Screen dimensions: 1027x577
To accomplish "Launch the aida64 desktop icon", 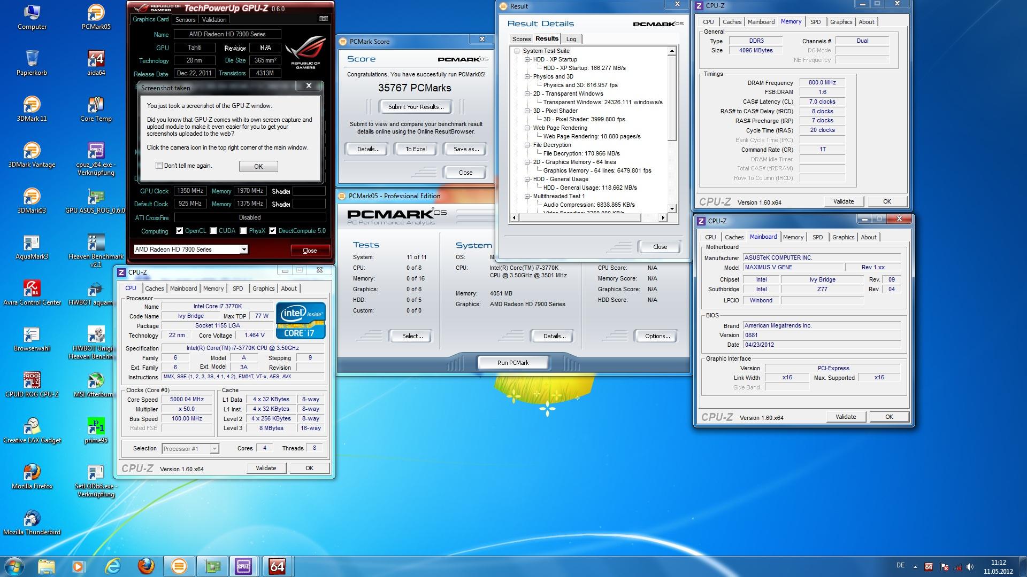I will coord(96,63).
